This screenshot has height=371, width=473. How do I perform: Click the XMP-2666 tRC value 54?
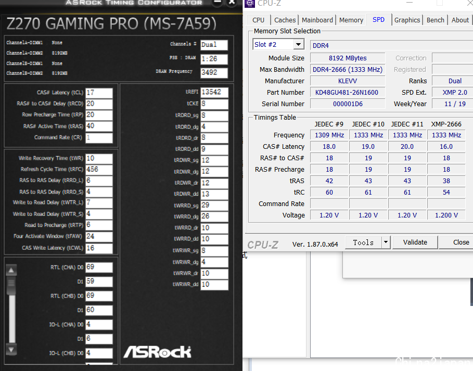[x=446, y=193]
